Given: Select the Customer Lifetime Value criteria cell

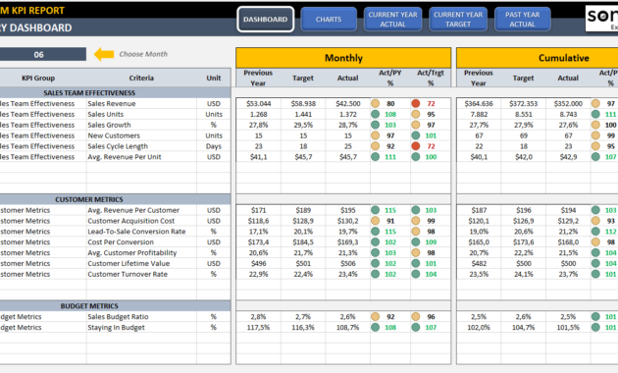Looking at the screenshot, I should 141,263.
